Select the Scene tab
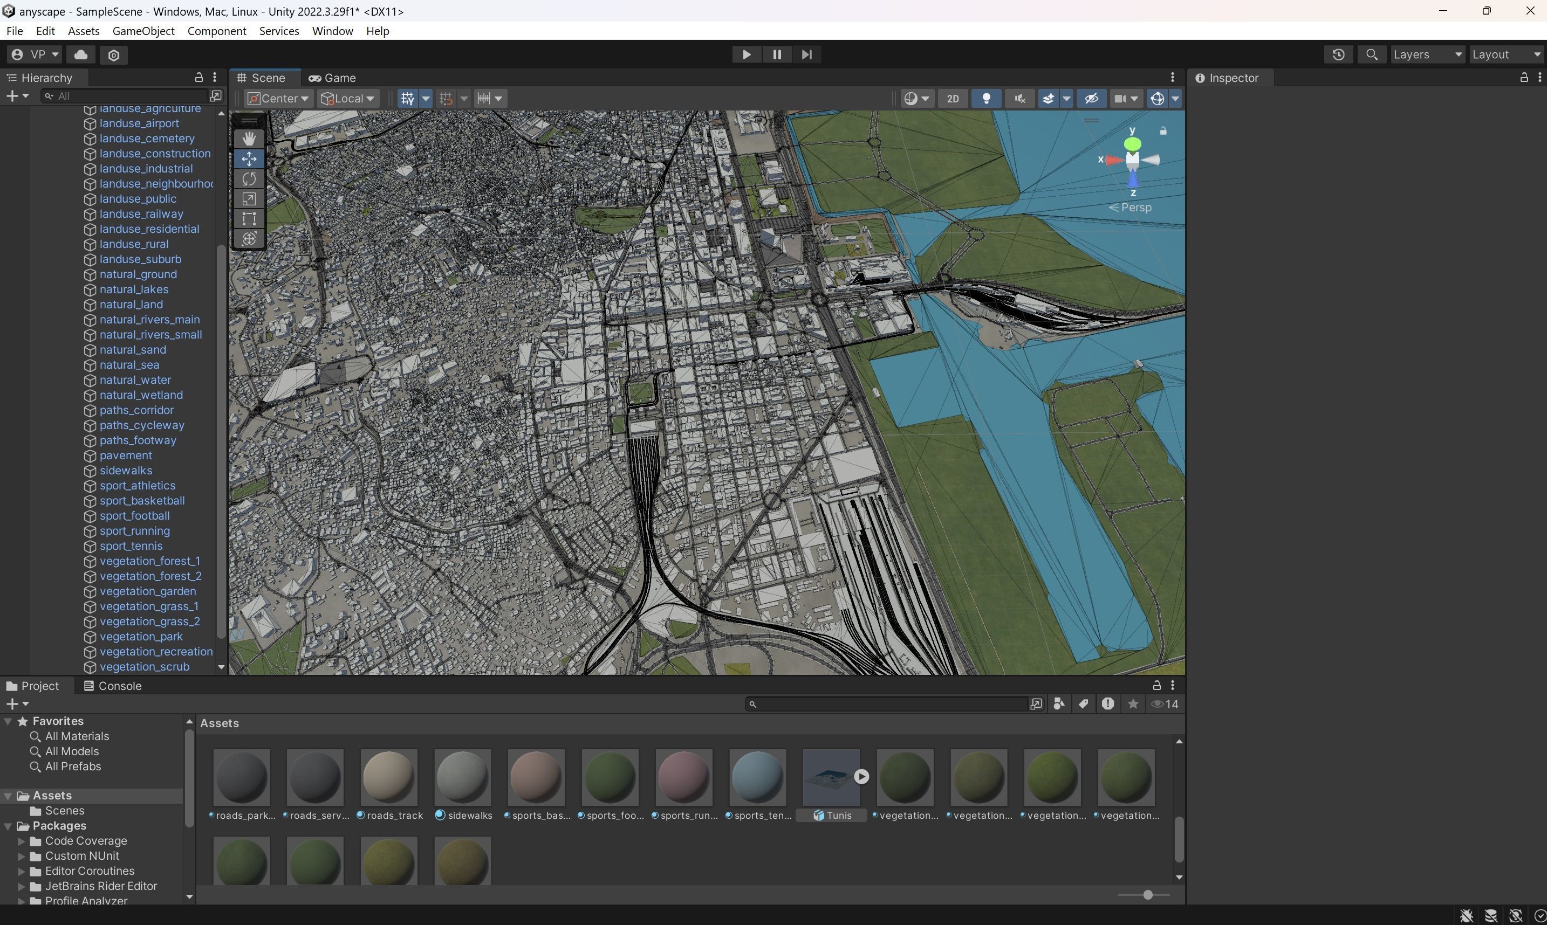This screenshot has height=925, width=1547. (x=261, y=78)
